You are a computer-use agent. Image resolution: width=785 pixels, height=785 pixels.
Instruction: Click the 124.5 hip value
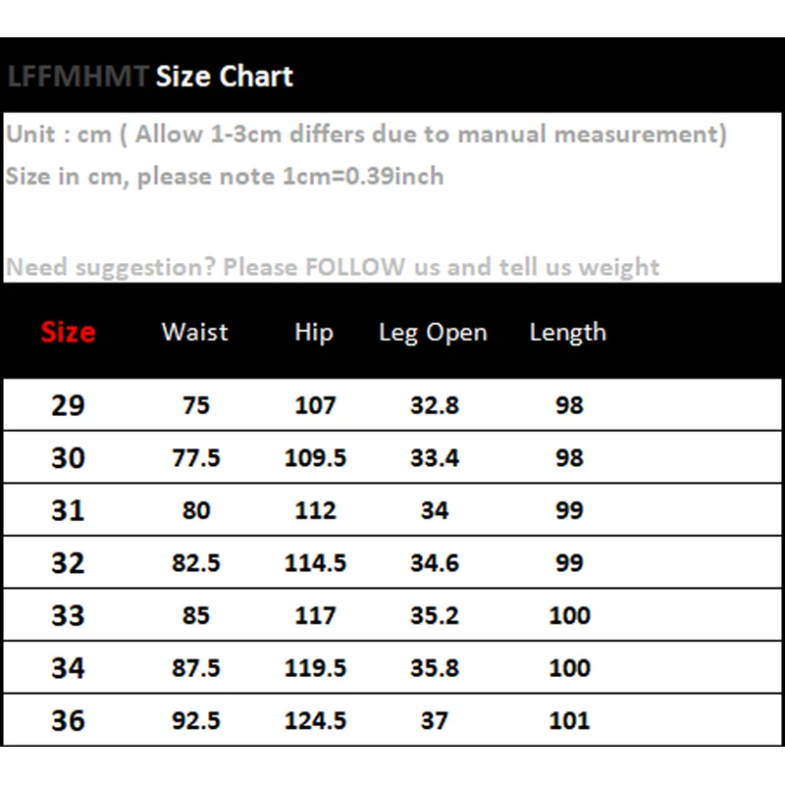pos(315,721)
